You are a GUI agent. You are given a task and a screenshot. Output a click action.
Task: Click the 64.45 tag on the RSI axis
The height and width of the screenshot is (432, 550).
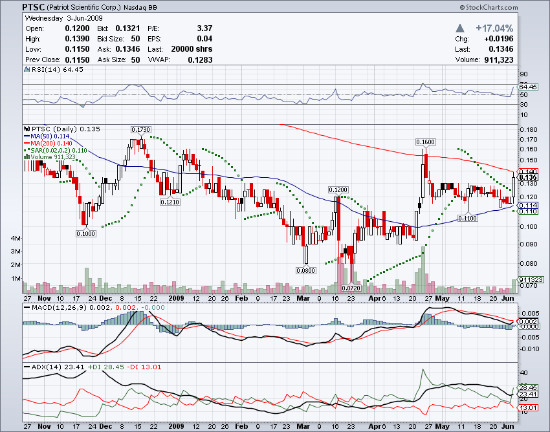click(528, 87)
